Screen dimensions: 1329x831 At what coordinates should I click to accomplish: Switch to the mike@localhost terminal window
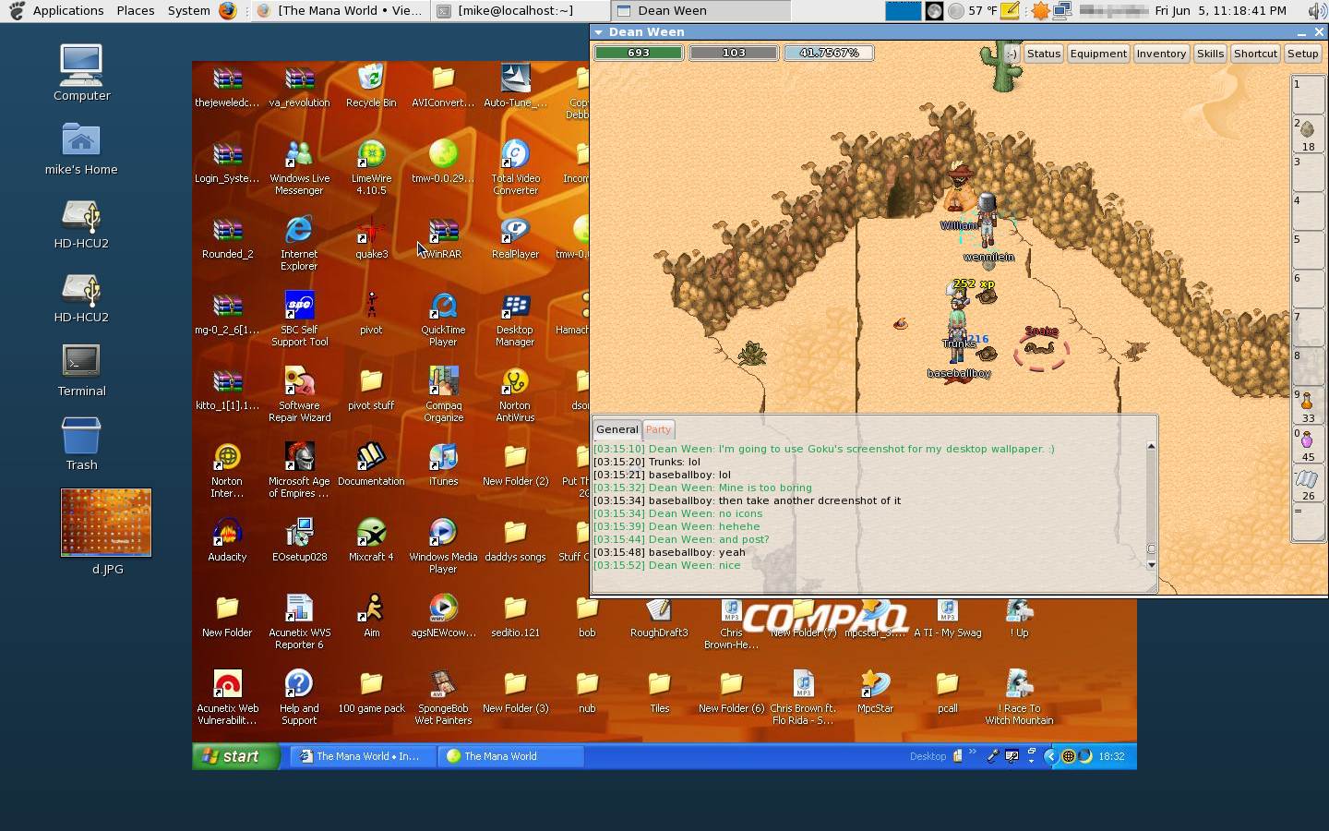[521, 11]
